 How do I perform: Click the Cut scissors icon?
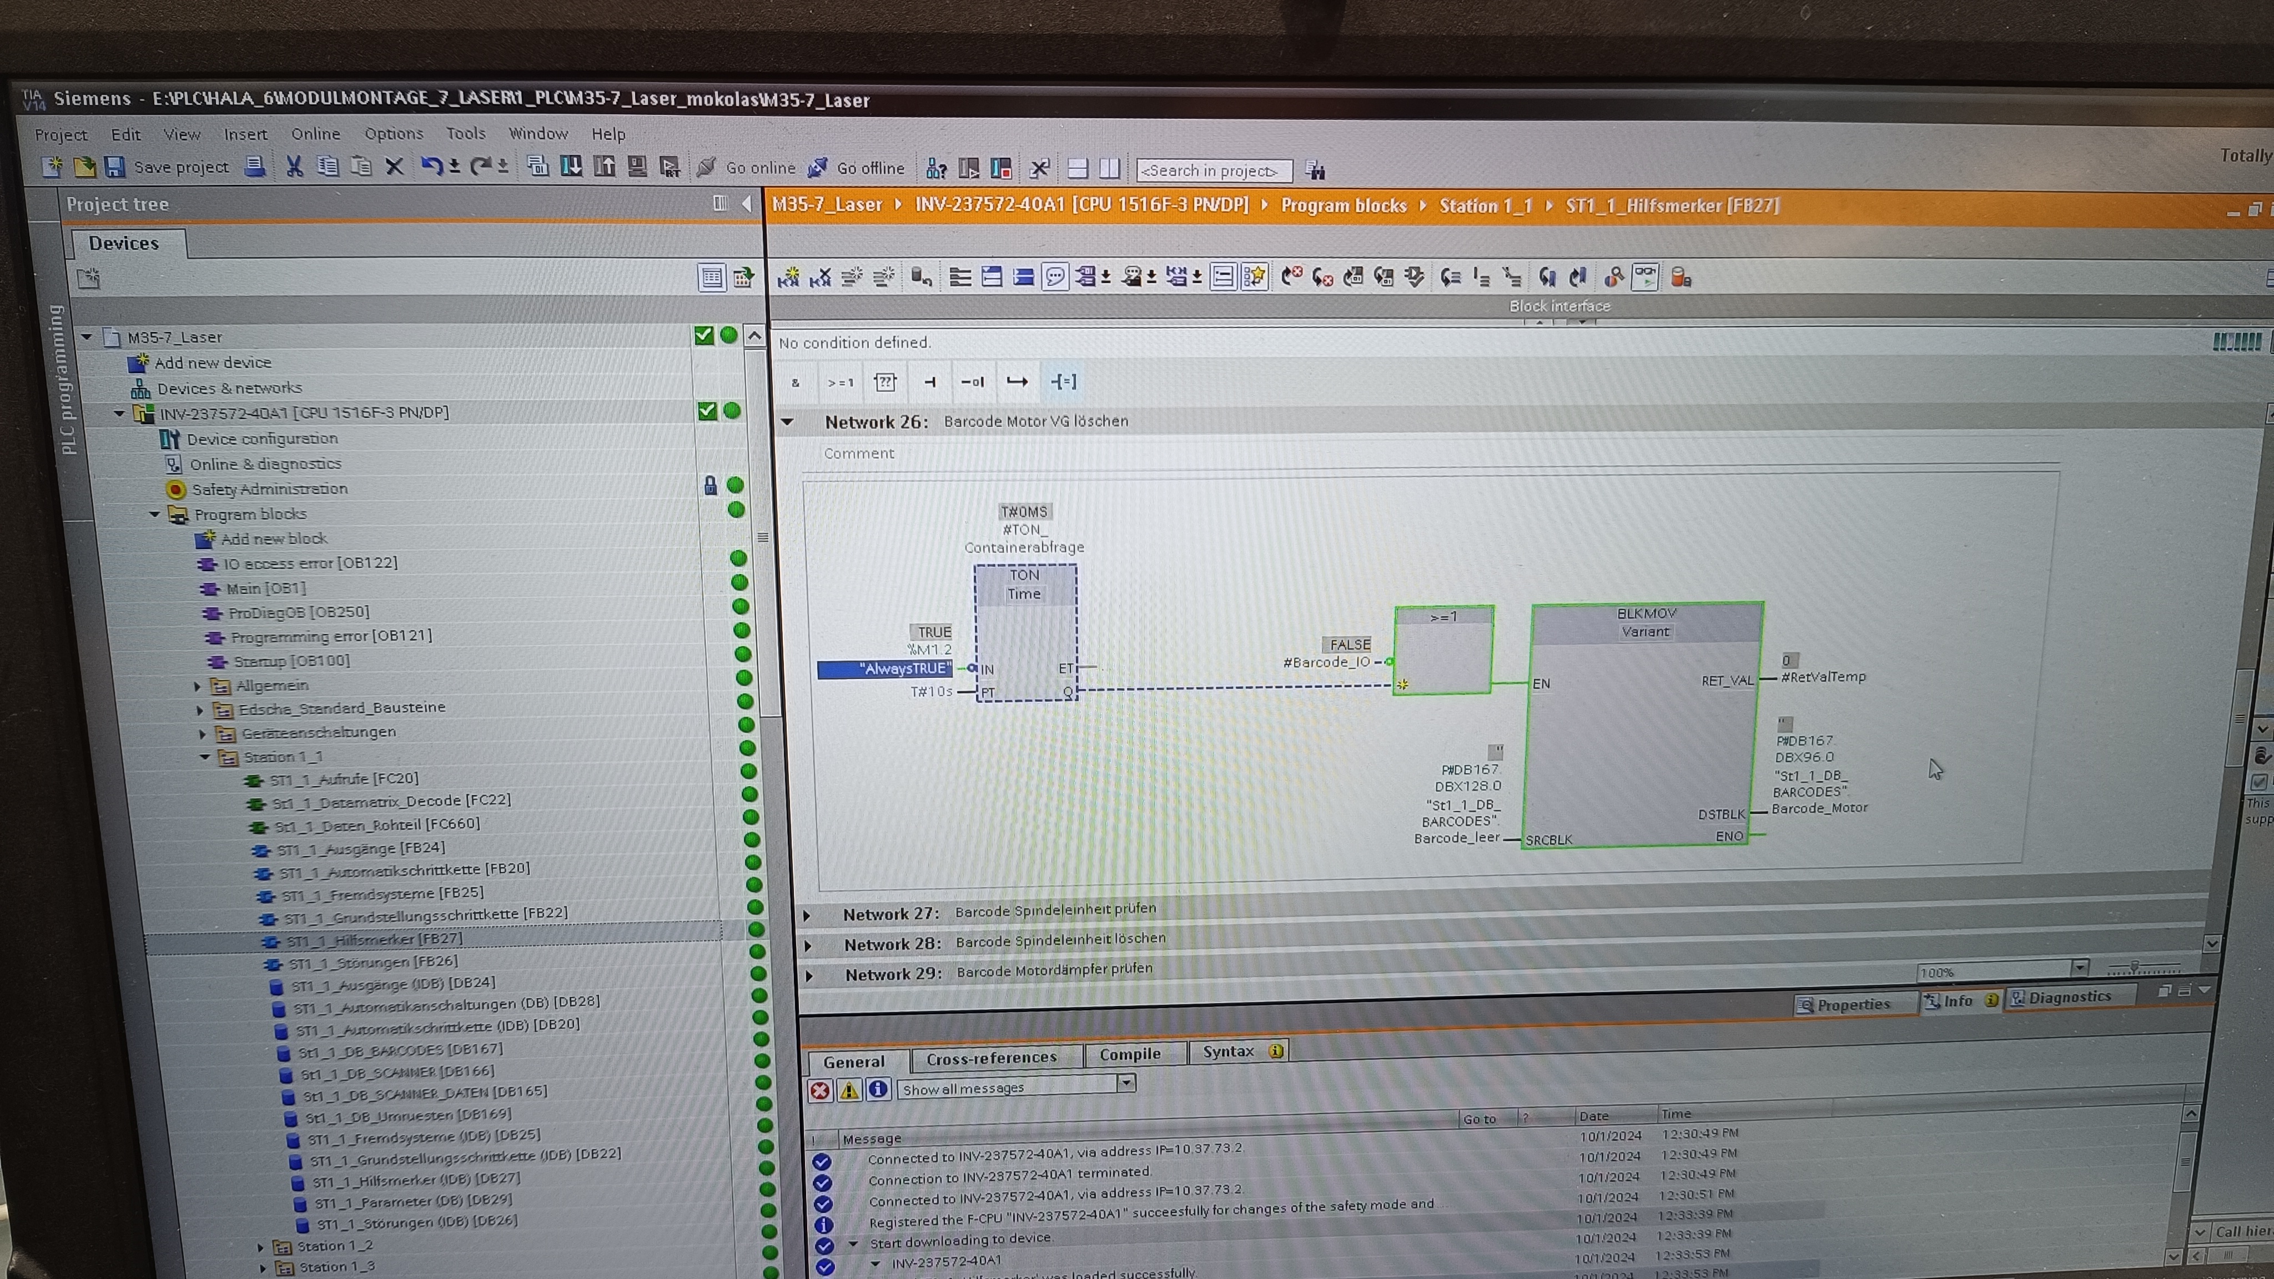coord(294,166)
